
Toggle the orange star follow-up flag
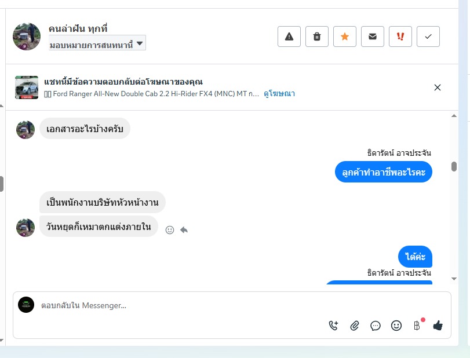(345, 36)
